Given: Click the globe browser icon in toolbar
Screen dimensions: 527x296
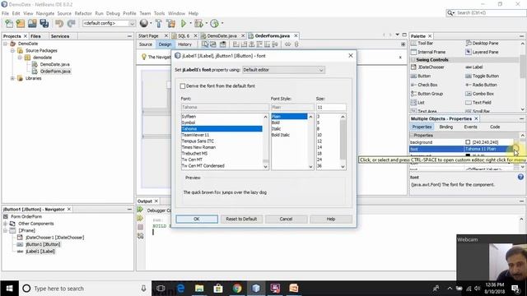Looking at the screenshot, I should click(x=144, y=23).
